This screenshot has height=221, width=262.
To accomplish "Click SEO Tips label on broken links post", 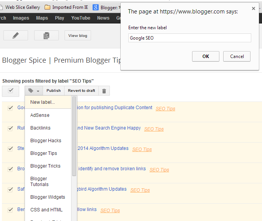I will click(x=159, y=170).
